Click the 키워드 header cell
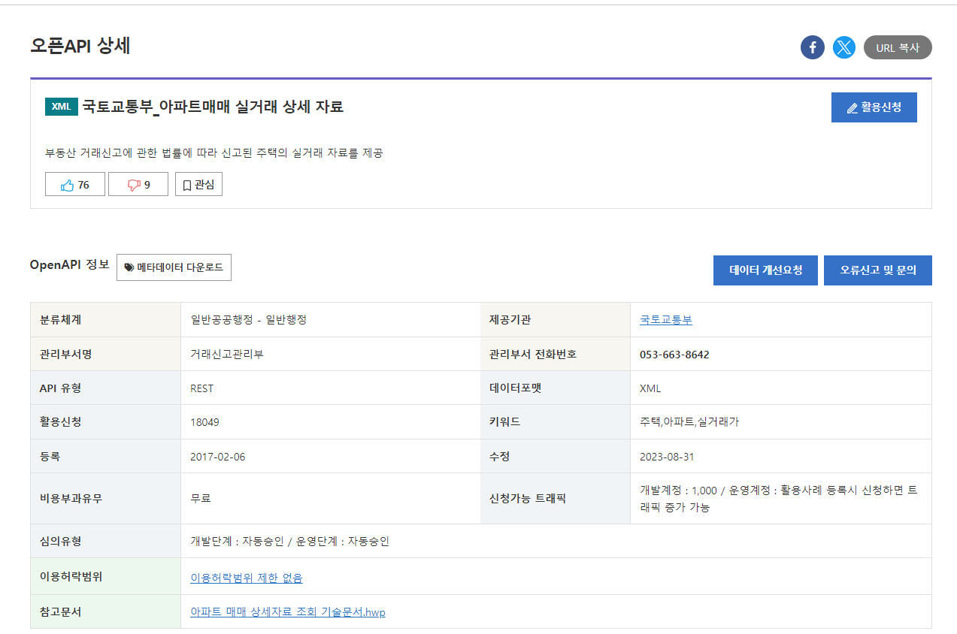This screenshot has width=957, height=634. (x=556, y=422)
